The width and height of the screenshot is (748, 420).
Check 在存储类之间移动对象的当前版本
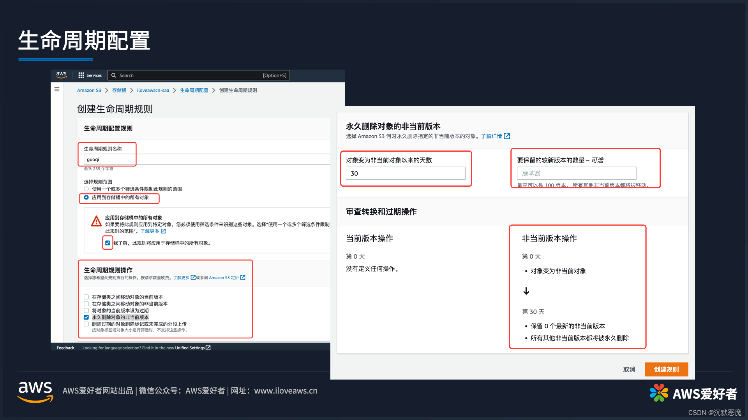(86, 297)
